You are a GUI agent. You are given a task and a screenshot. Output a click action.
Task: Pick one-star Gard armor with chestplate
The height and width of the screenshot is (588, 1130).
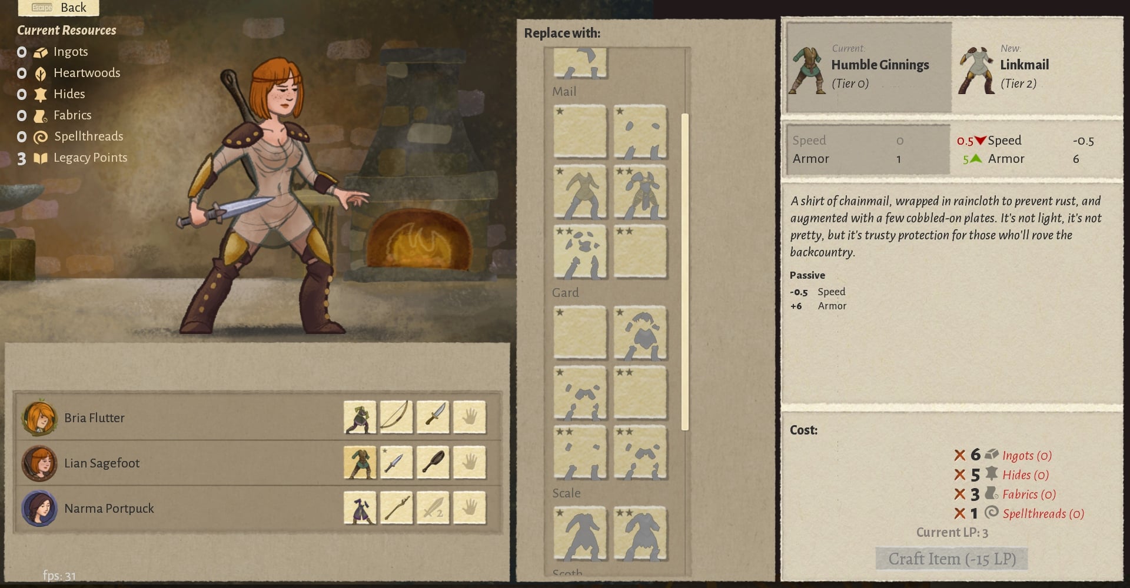click(640, 332)
